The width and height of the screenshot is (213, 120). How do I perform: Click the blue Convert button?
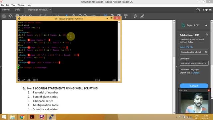pyautogui.click(x=194, y=86)
